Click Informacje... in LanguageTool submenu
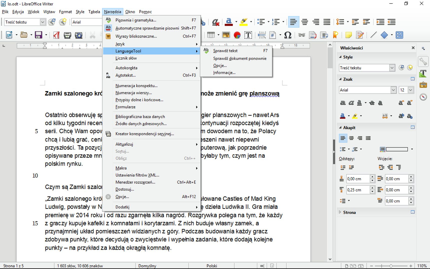This screenshot has height=269, width=430. pos(236,73)
